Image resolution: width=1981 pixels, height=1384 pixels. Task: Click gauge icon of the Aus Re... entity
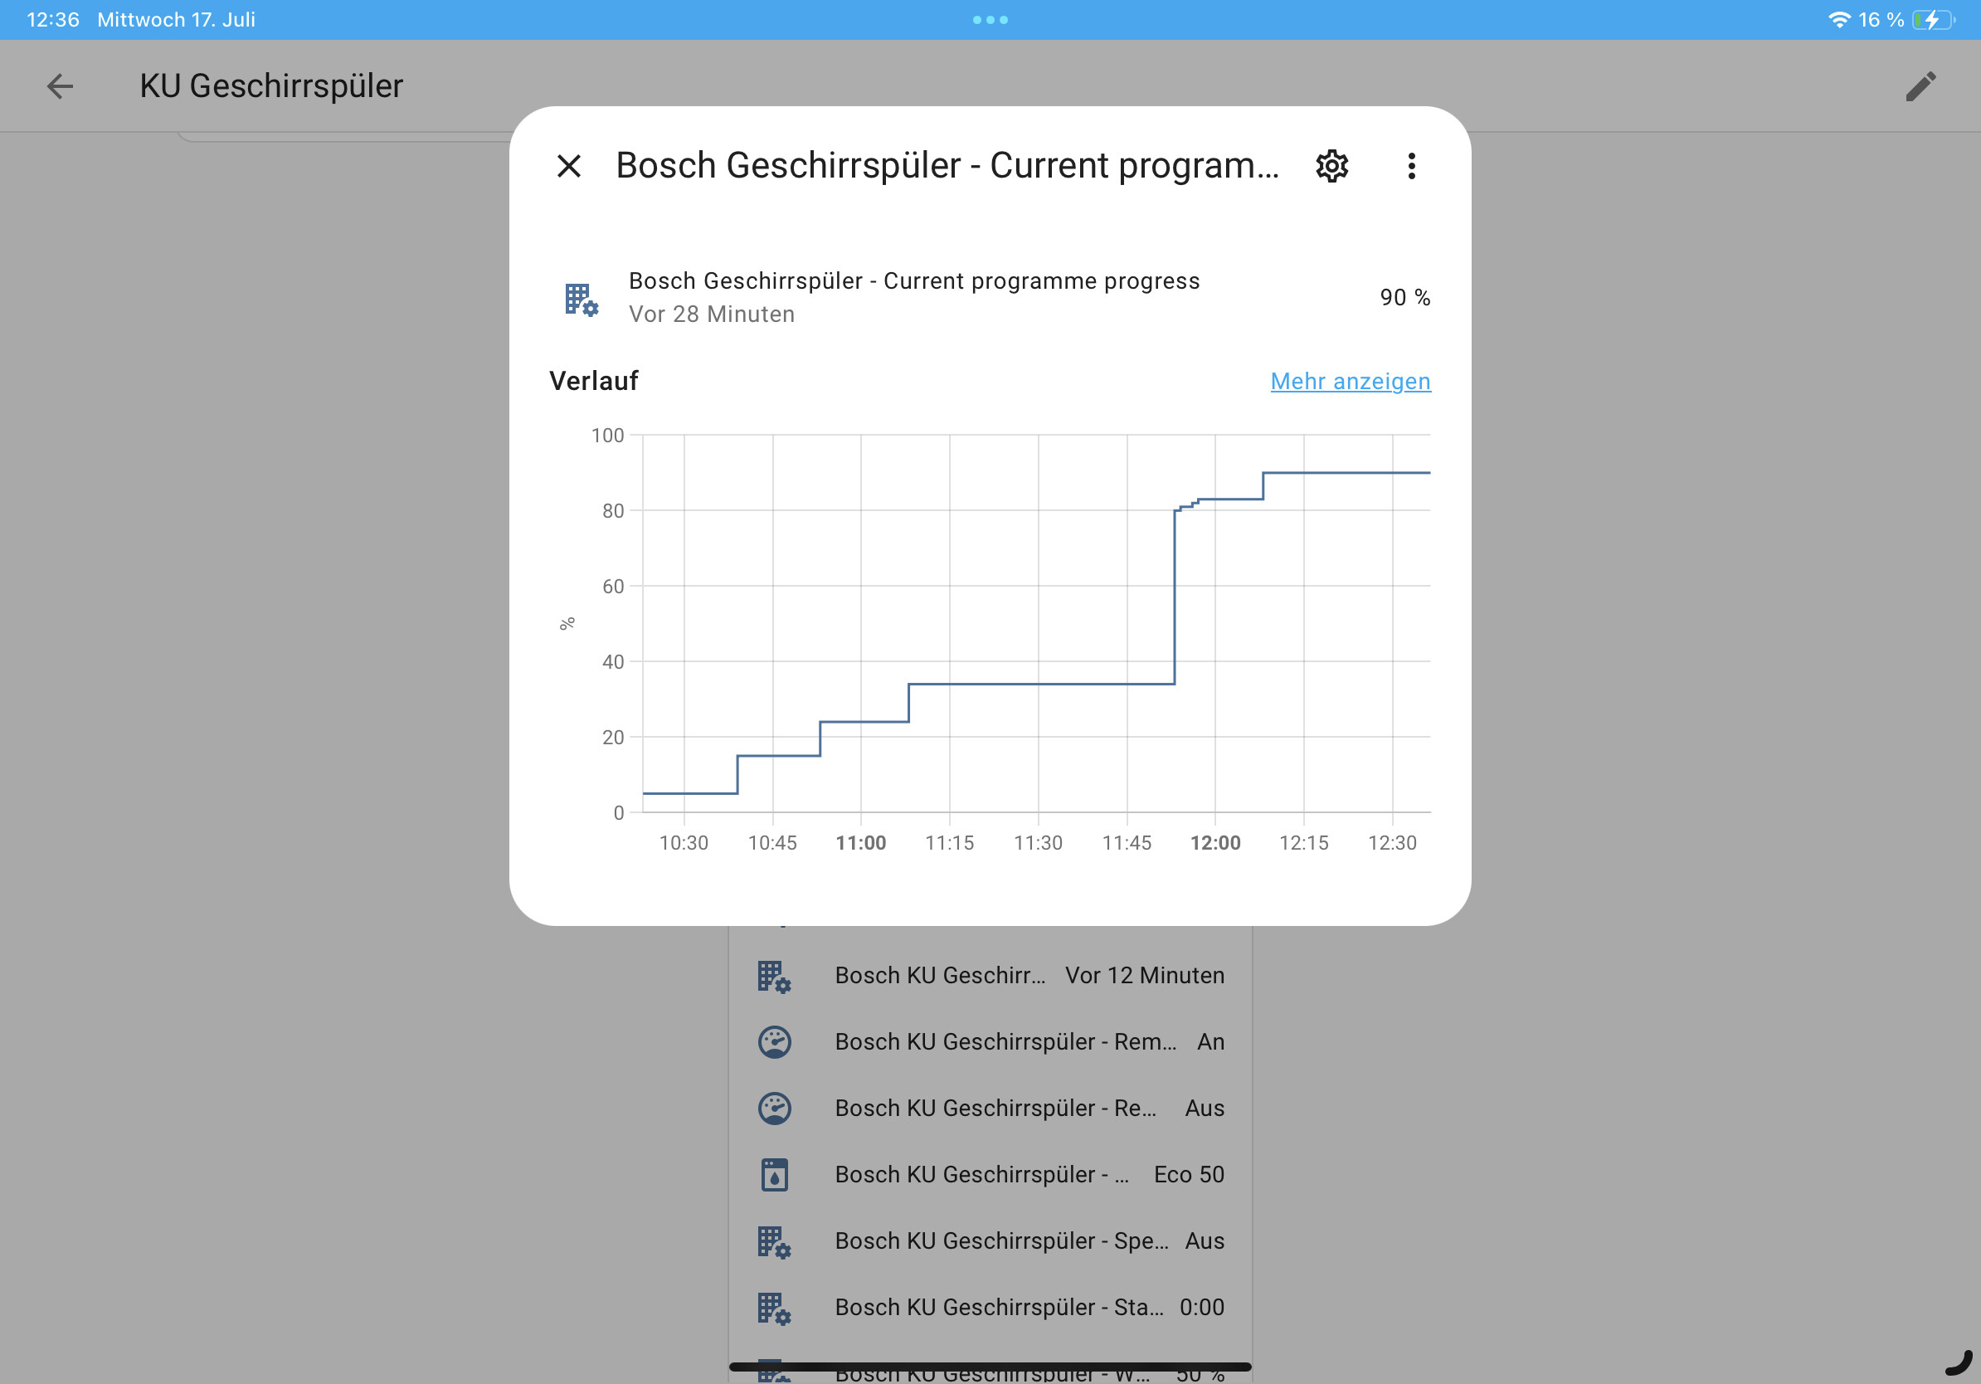pyautogui.click(x=774, y=1108)
